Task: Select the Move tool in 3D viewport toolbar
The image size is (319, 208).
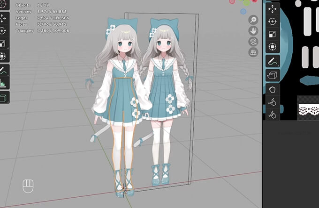Action: [x=2, y=18]
